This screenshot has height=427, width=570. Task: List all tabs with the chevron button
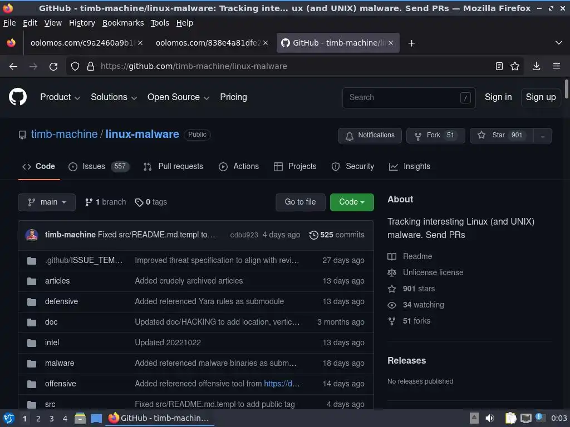[559, 43]
